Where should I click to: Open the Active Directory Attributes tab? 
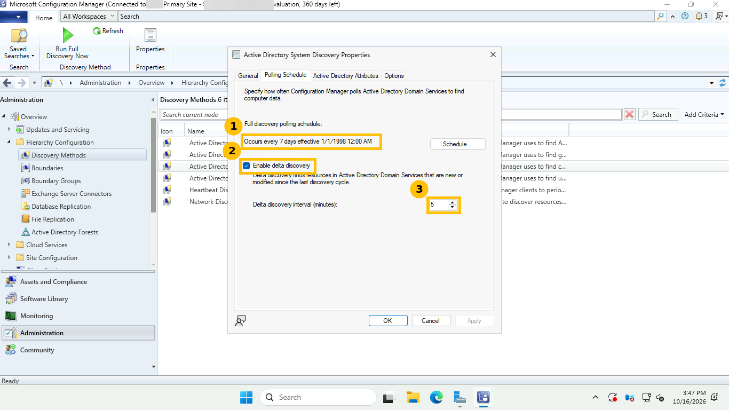(346, 76)
